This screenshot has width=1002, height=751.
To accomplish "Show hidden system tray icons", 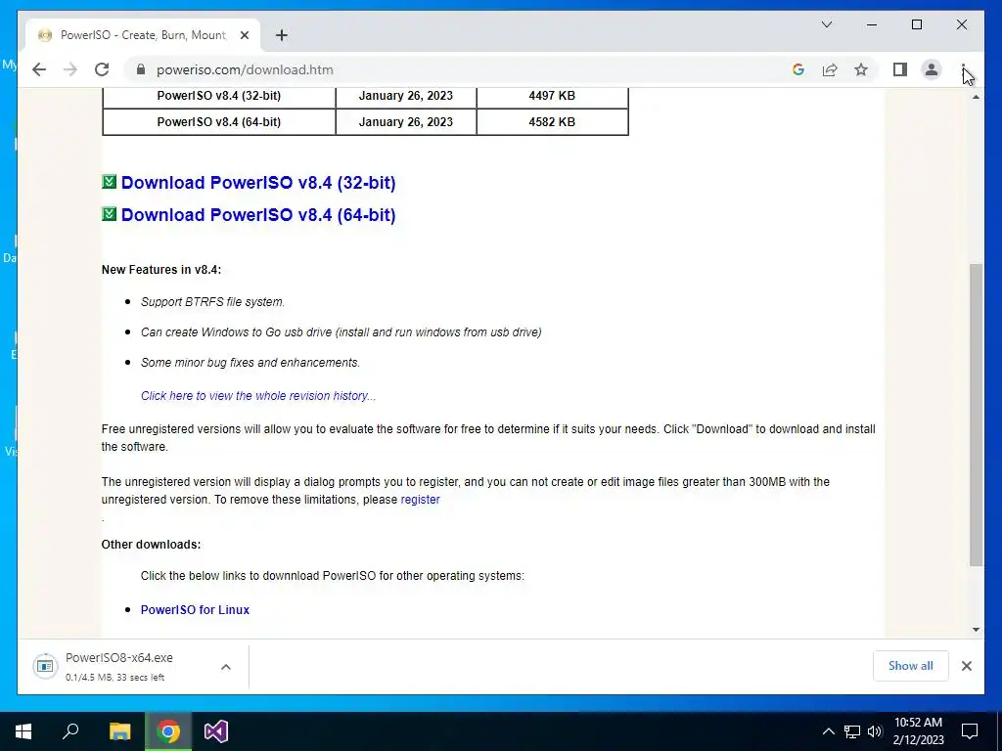I will 828,731.
